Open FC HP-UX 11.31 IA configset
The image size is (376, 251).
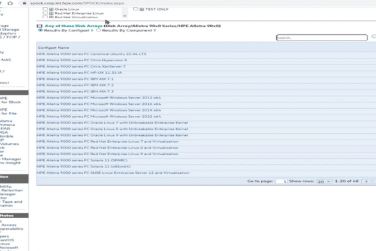(x=79, y=73)
